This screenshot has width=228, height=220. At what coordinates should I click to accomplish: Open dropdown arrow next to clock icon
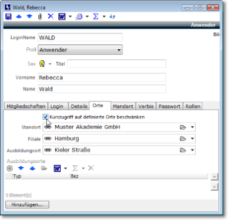87,16
